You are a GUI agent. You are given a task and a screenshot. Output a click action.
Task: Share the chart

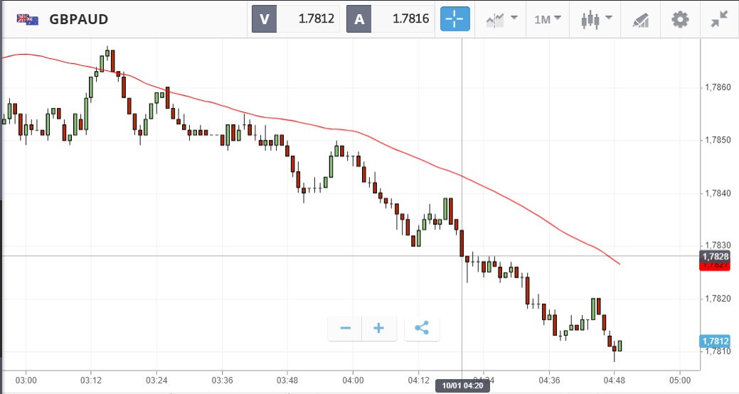[422, 328]
